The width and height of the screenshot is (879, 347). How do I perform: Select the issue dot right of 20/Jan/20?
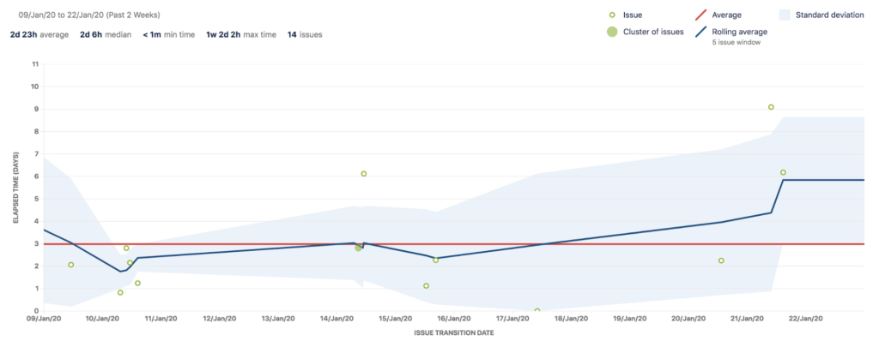click(x=721, y=260)
